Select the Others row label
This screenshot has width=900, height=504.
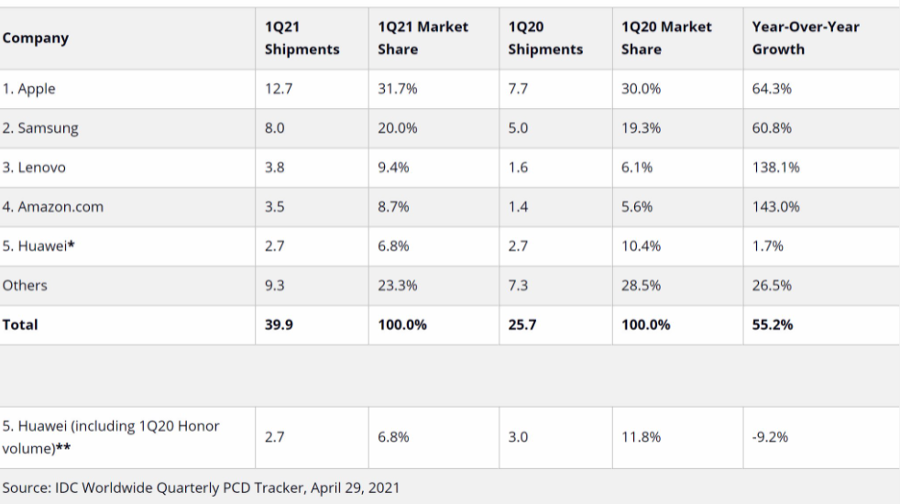click(x=26, y=285)
